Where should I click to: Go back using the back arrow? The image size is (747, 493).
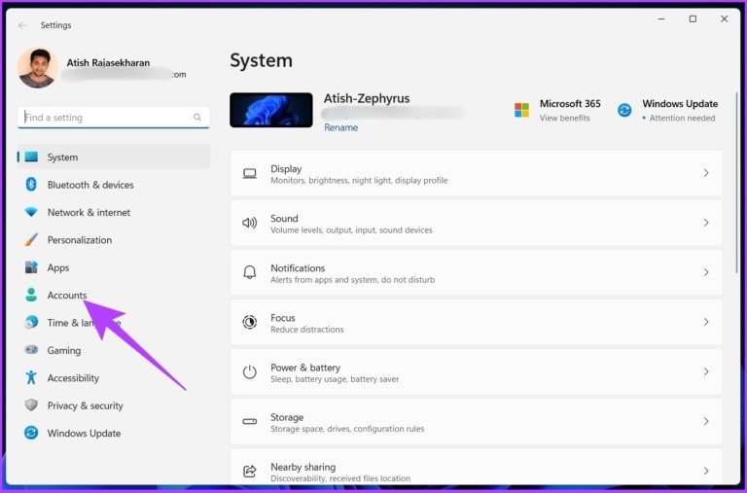(x=22, y=25)
